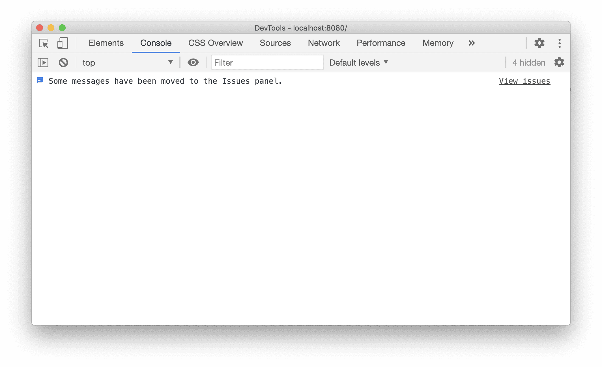Enable verbose messages via Default levels
Image resolution: width=602 pixels, height=367 pixels.
coord(359,63)
